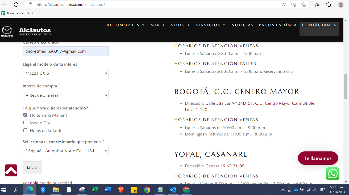Go to NOTICIAS page
The width and height of the screenshot is (349, 195).
242,25
